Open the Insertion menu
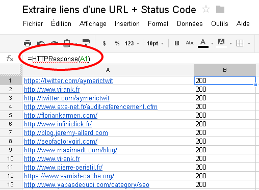 (127, 23)
